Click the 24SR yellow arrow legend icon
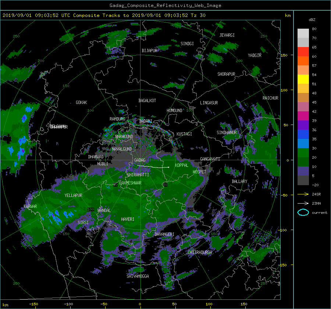The width and height of the screenshot is (331, 309). [303, 194]
